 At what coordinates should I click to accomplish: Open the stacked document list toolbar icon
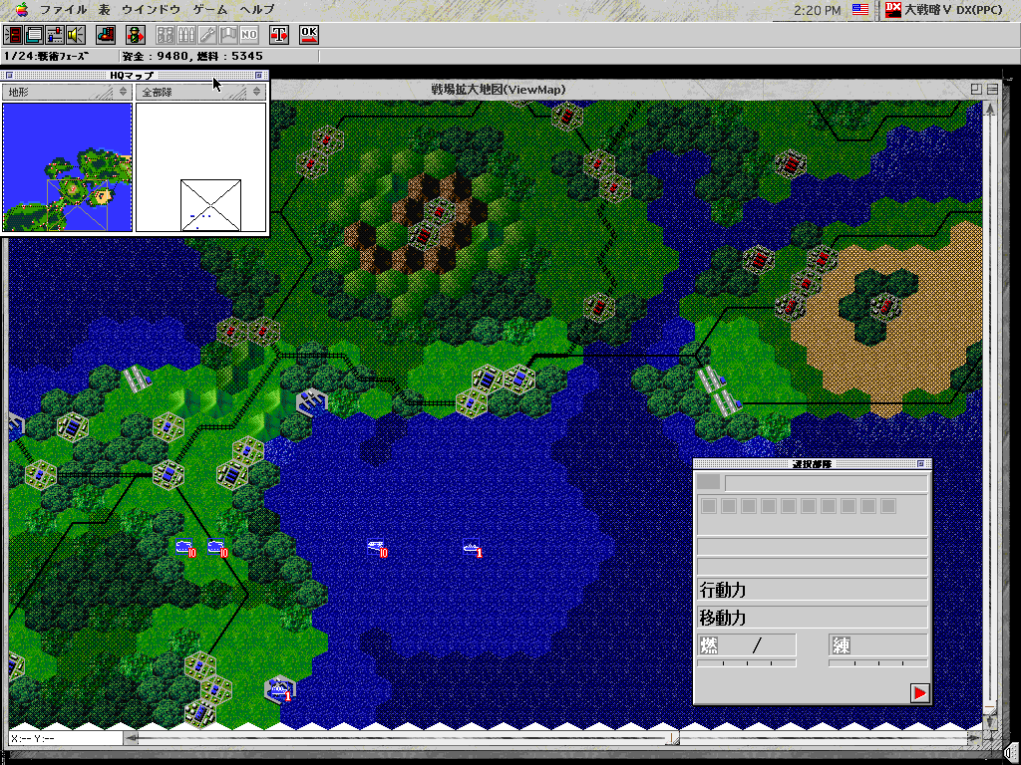click(x=34, y=35)
